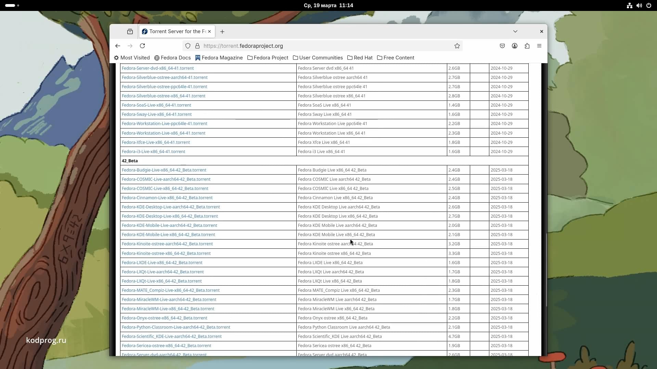Viewport: 657px width, 369px height.
Task: Open the Fedora Project bookmarks folder
Action: pos(268,58)
